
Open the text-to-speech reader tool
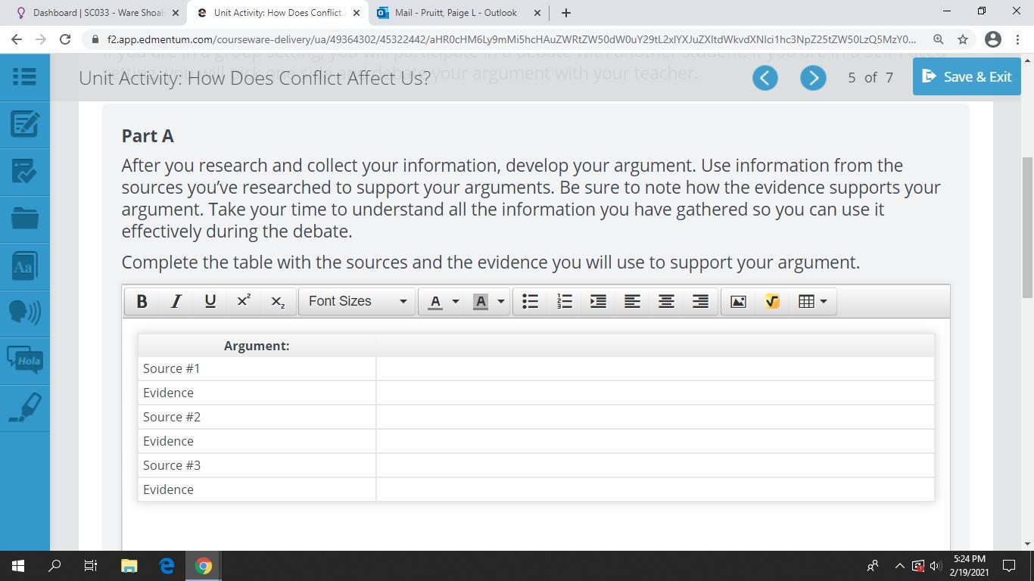click(x=25, y=312)
